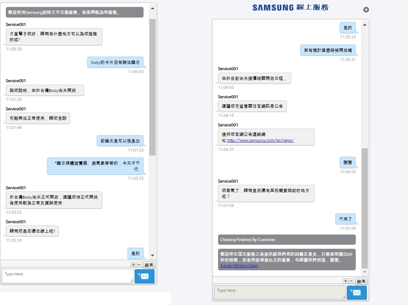Select the message 您客氣了，請問是否還有其他需要協助的地方呢？
The image size is (408, 305).
click(x=266, y=193)
